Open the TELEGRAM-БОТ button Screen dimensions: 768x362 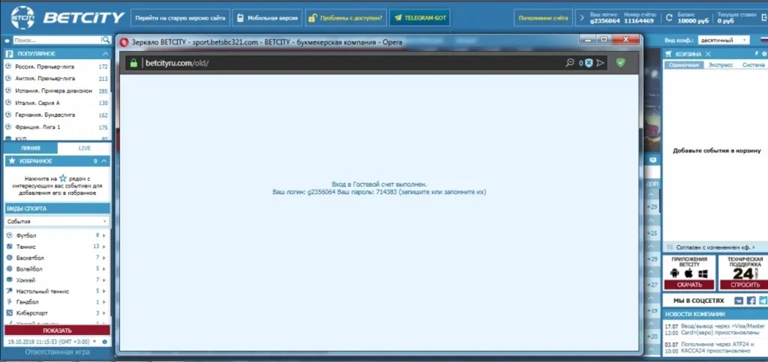tap(420, 18)
